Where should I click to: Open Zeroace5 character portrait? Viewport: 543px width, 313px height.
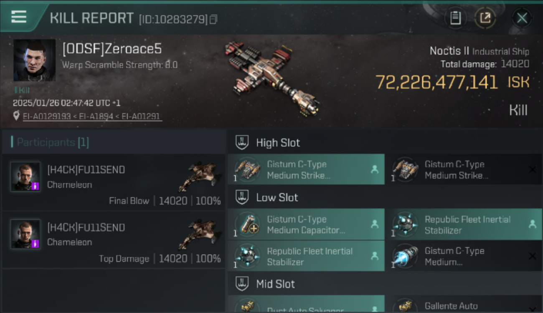35,60
